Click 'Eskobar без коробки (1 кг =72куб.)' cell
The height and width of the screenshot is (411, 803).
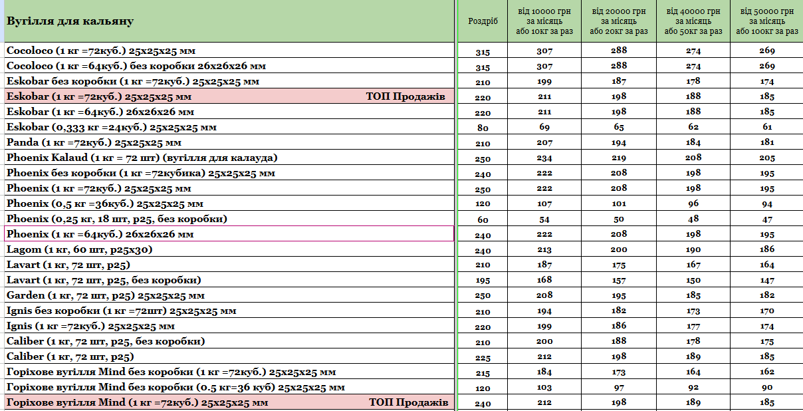(229, 81)
